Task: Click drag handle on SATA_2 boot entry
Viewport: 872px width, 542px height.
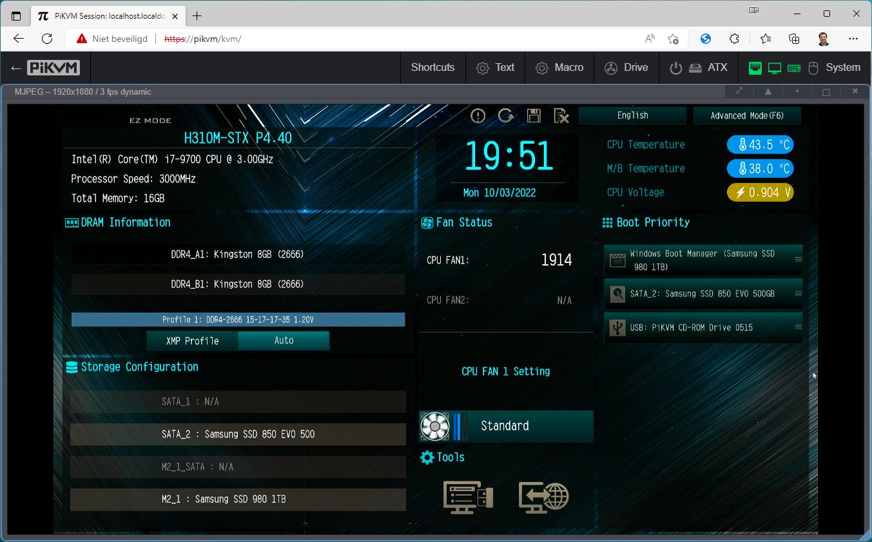Action: pos(798,293)
